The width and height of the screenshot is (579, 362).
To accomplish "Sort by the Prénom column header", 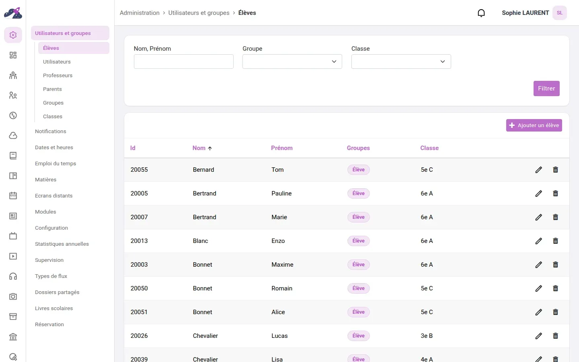I will tap(282, 148).
